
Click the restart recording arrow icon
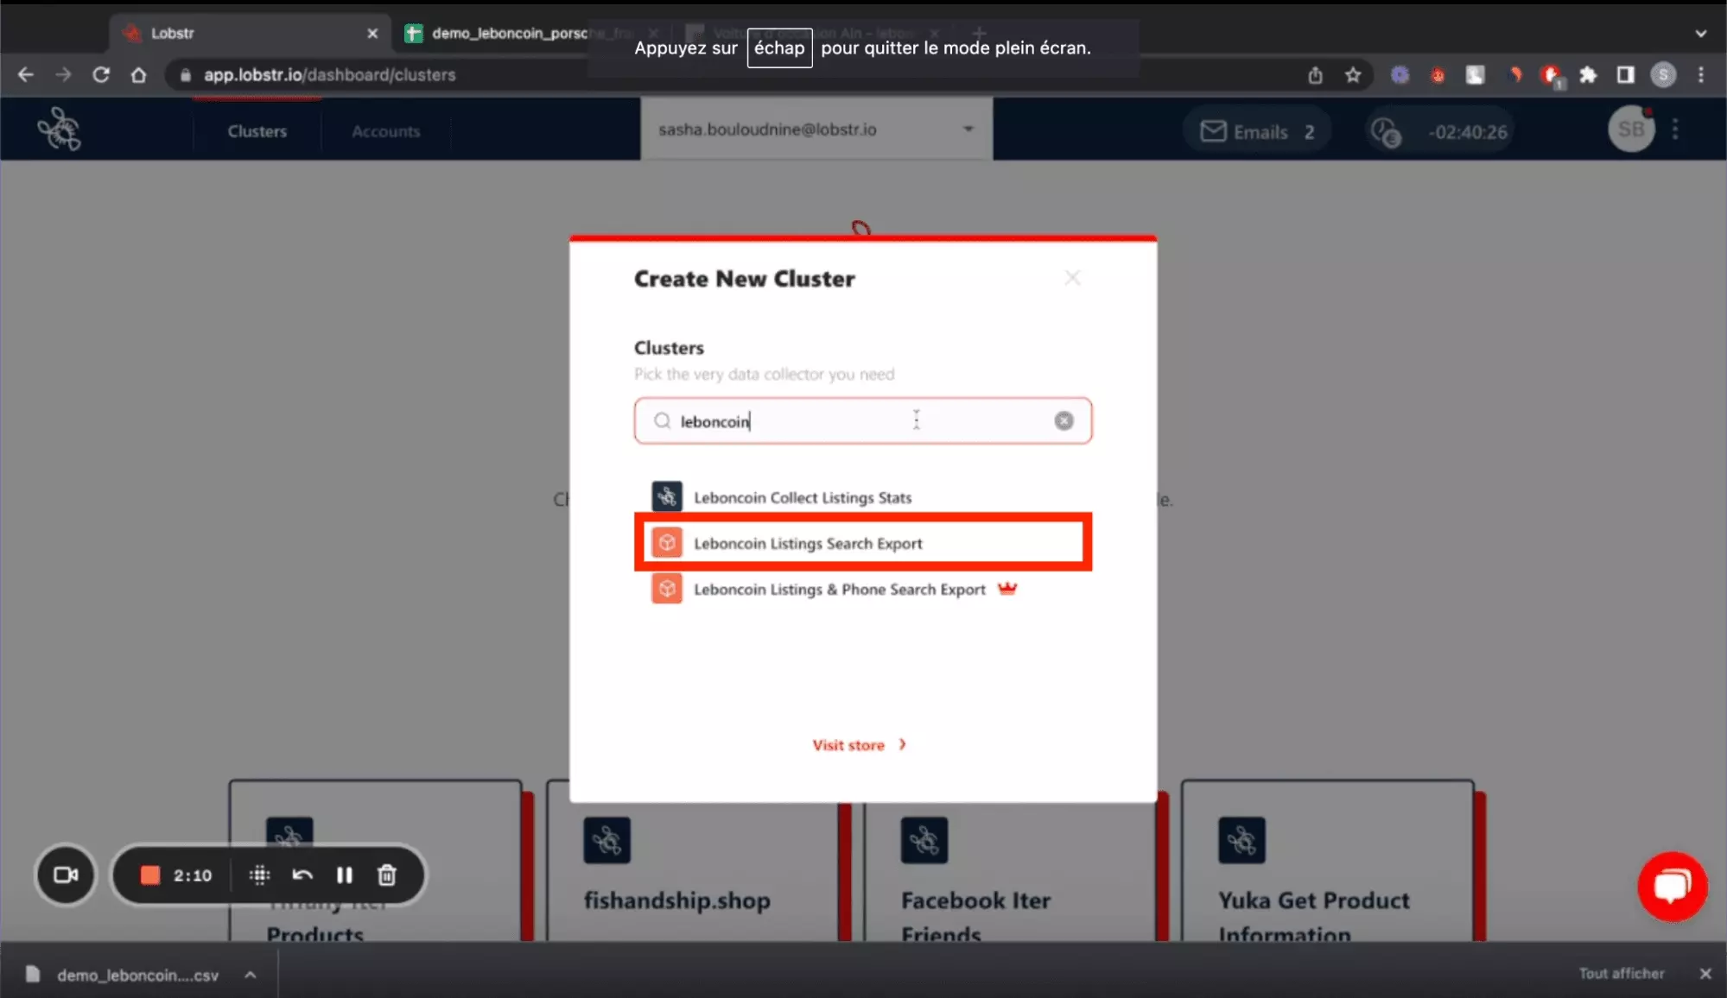[x=302, y=875]
